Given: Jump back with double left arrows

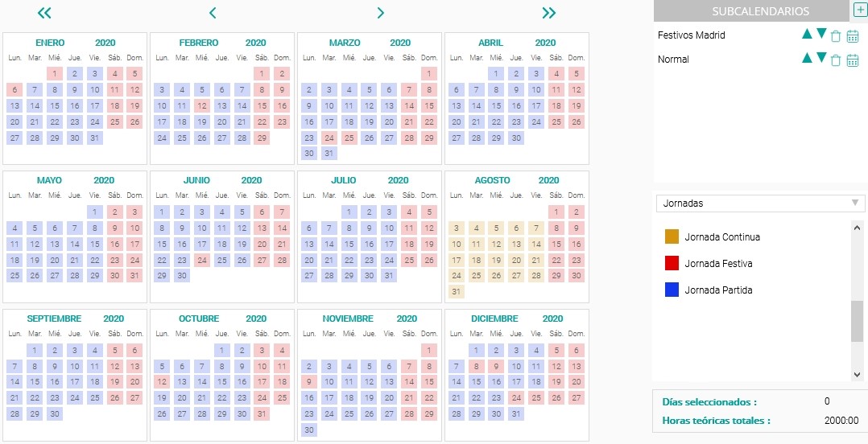Looking at the screenshot, I should click(44, 13).
